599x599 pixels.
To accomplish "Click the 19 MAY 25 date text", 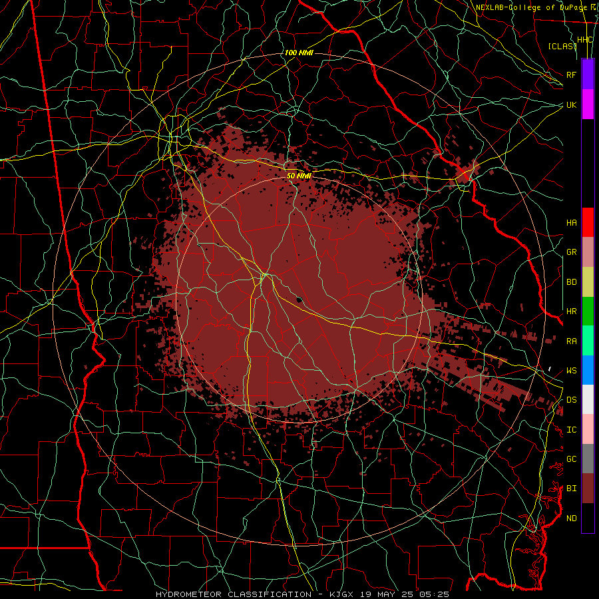I will [387, 594].
